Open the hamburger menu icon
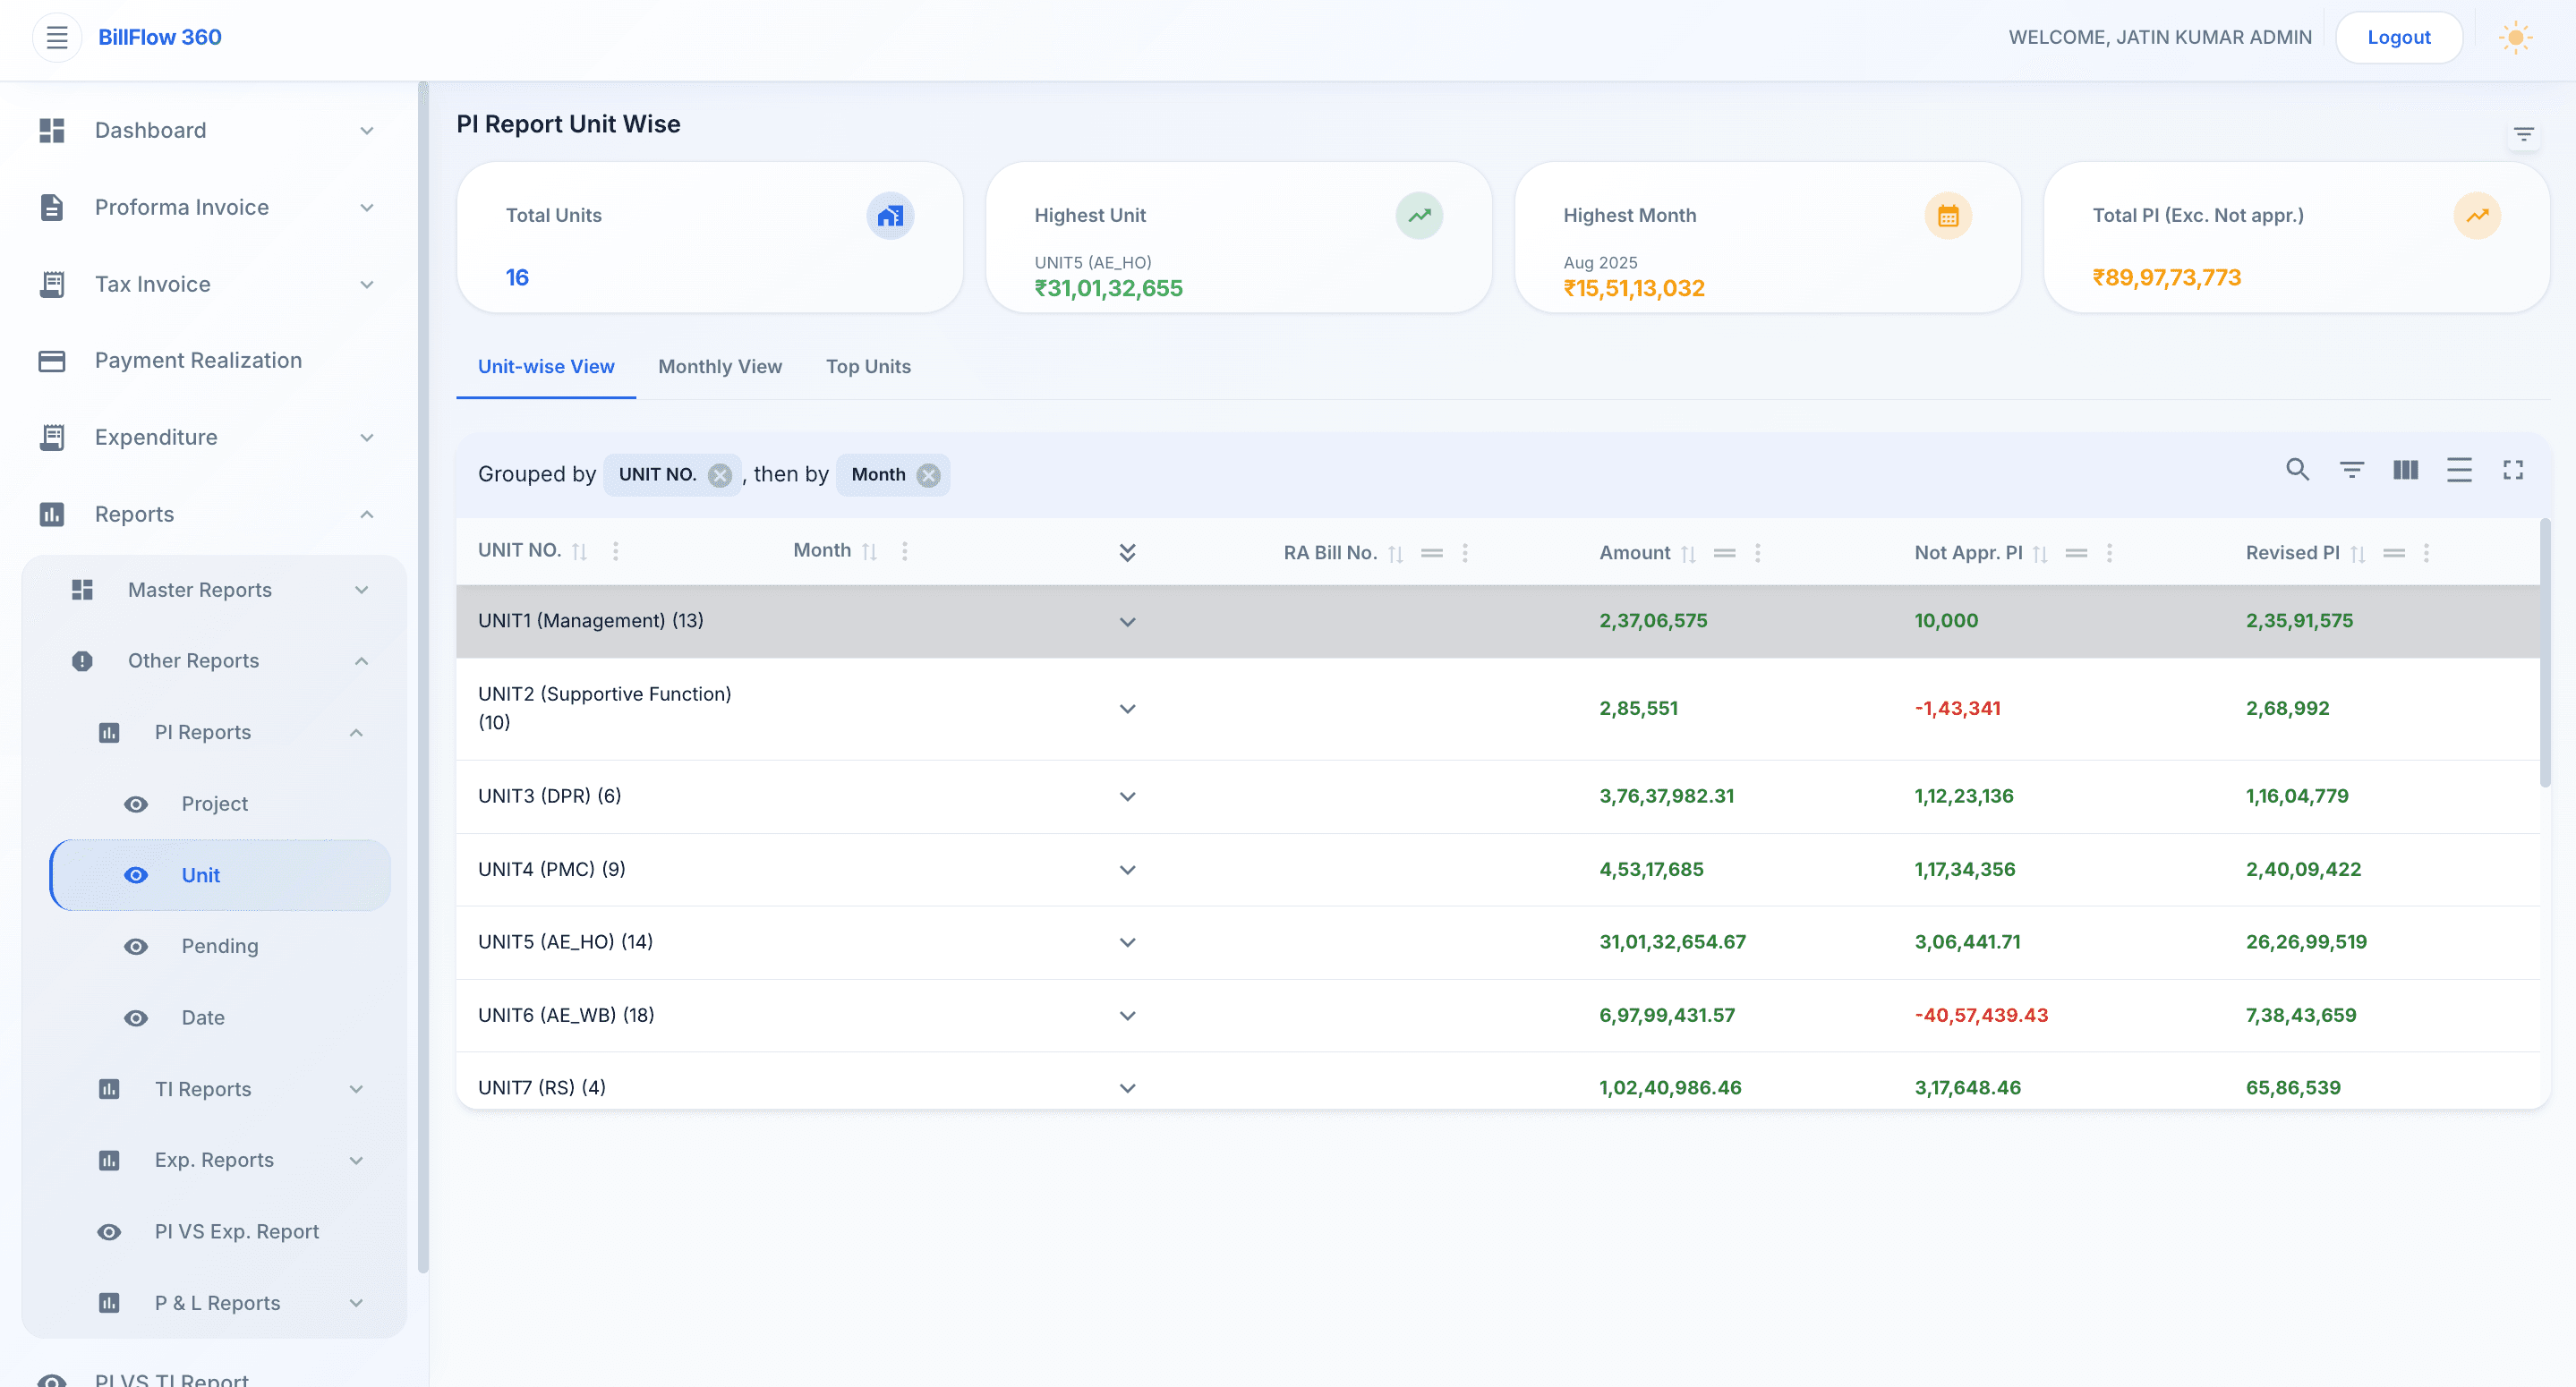 [57, 37]
